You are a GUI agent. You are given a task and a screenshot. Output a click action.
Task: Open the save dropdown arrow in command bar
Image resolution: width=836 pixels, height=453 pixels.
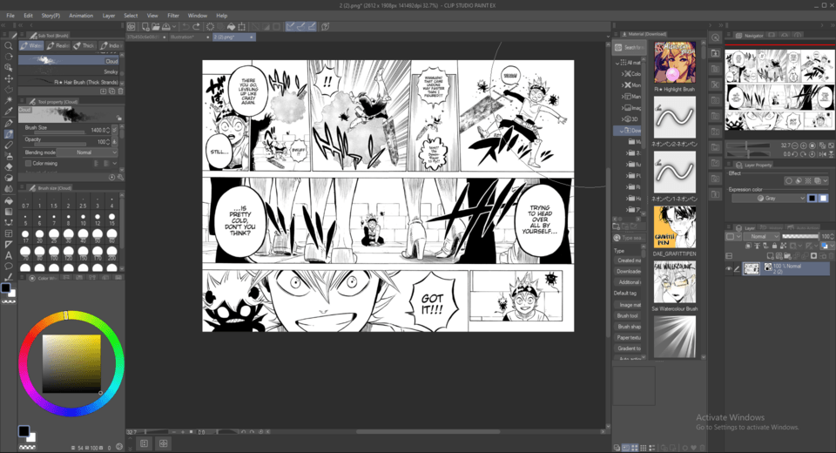click(174, 26)
